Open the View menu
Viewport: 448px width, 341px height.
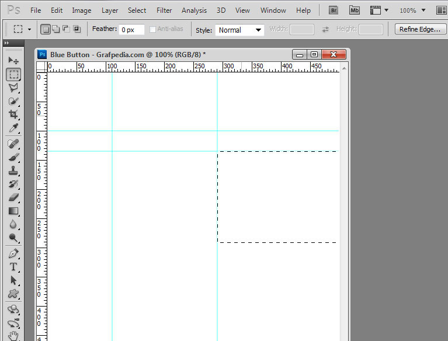[242, 11]
